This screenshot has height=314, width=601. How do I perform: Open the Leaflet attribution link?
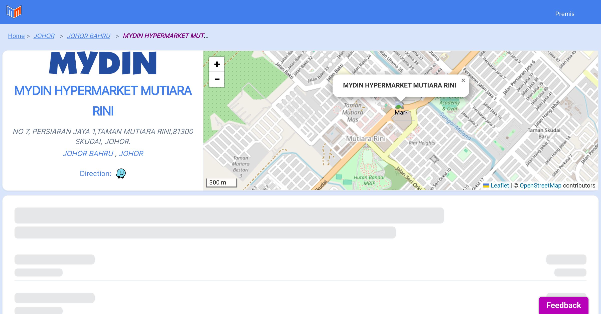point(500,185)
